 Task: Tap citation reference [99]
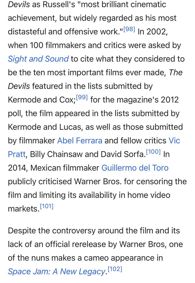[82, 97]
